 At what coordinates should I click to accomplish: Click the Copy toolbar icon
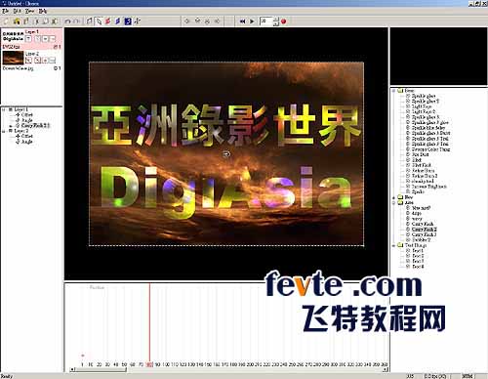(x=46, y=21)
